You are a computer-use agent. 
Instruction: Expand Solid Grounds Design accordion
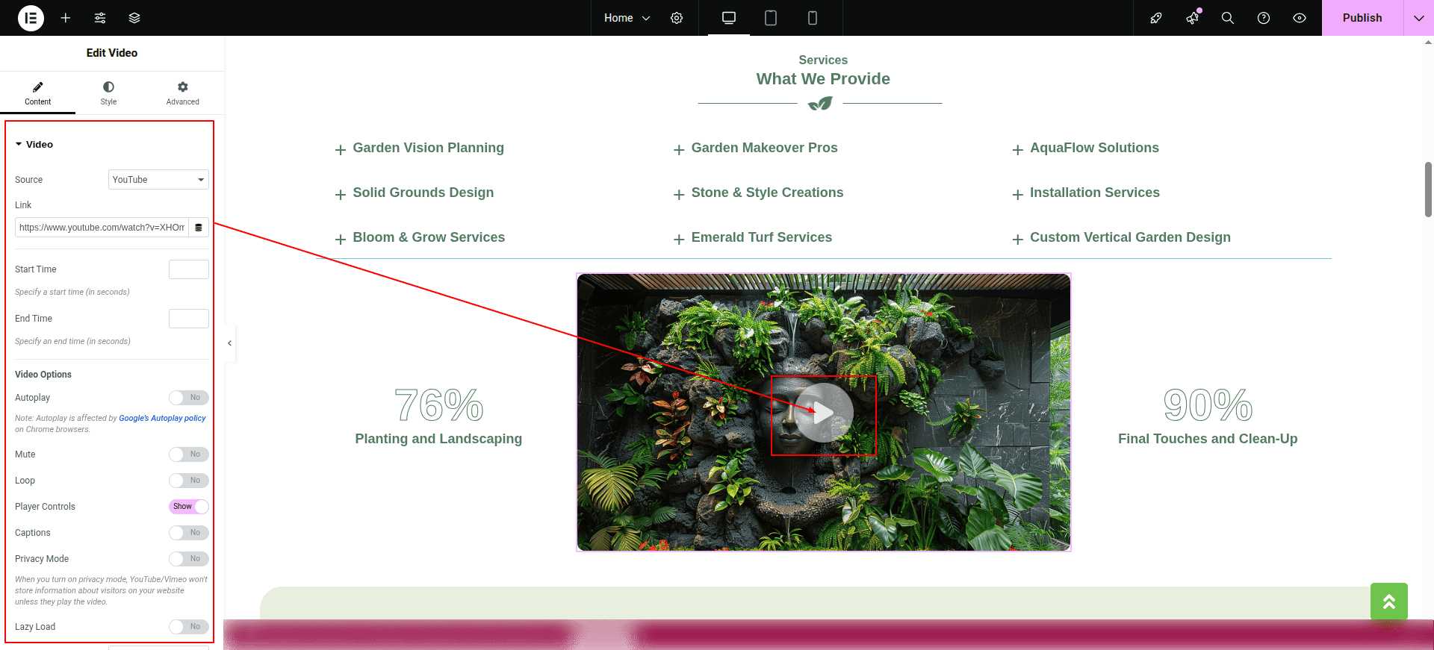[423, 193]
